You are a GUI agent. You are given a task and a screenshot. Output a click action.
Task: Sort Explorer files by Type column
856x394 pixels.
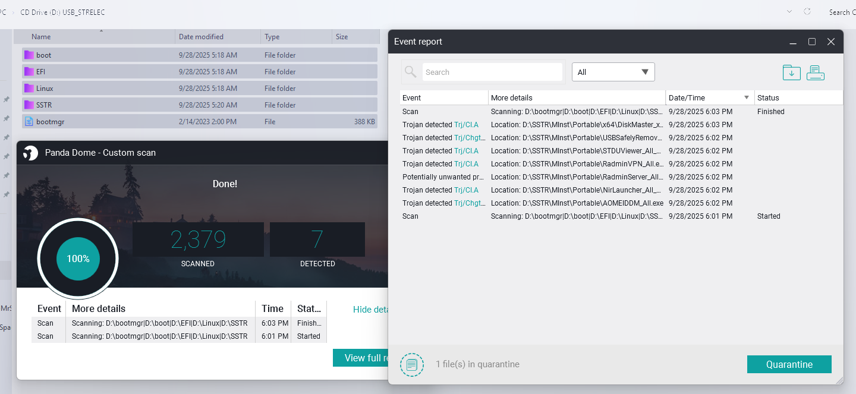point(296,37)
